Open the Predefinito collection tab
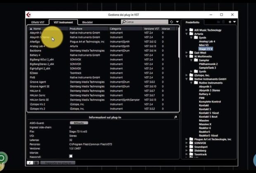The width and height of the screenshot is (256, 173). point(192,22)
